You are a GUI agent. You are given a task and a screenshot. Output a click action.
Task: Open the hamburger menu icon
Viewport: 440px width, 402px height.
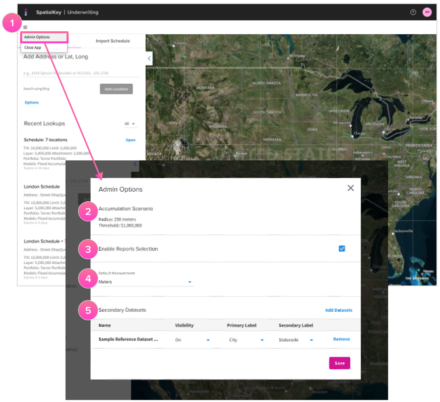pos(25,27)
